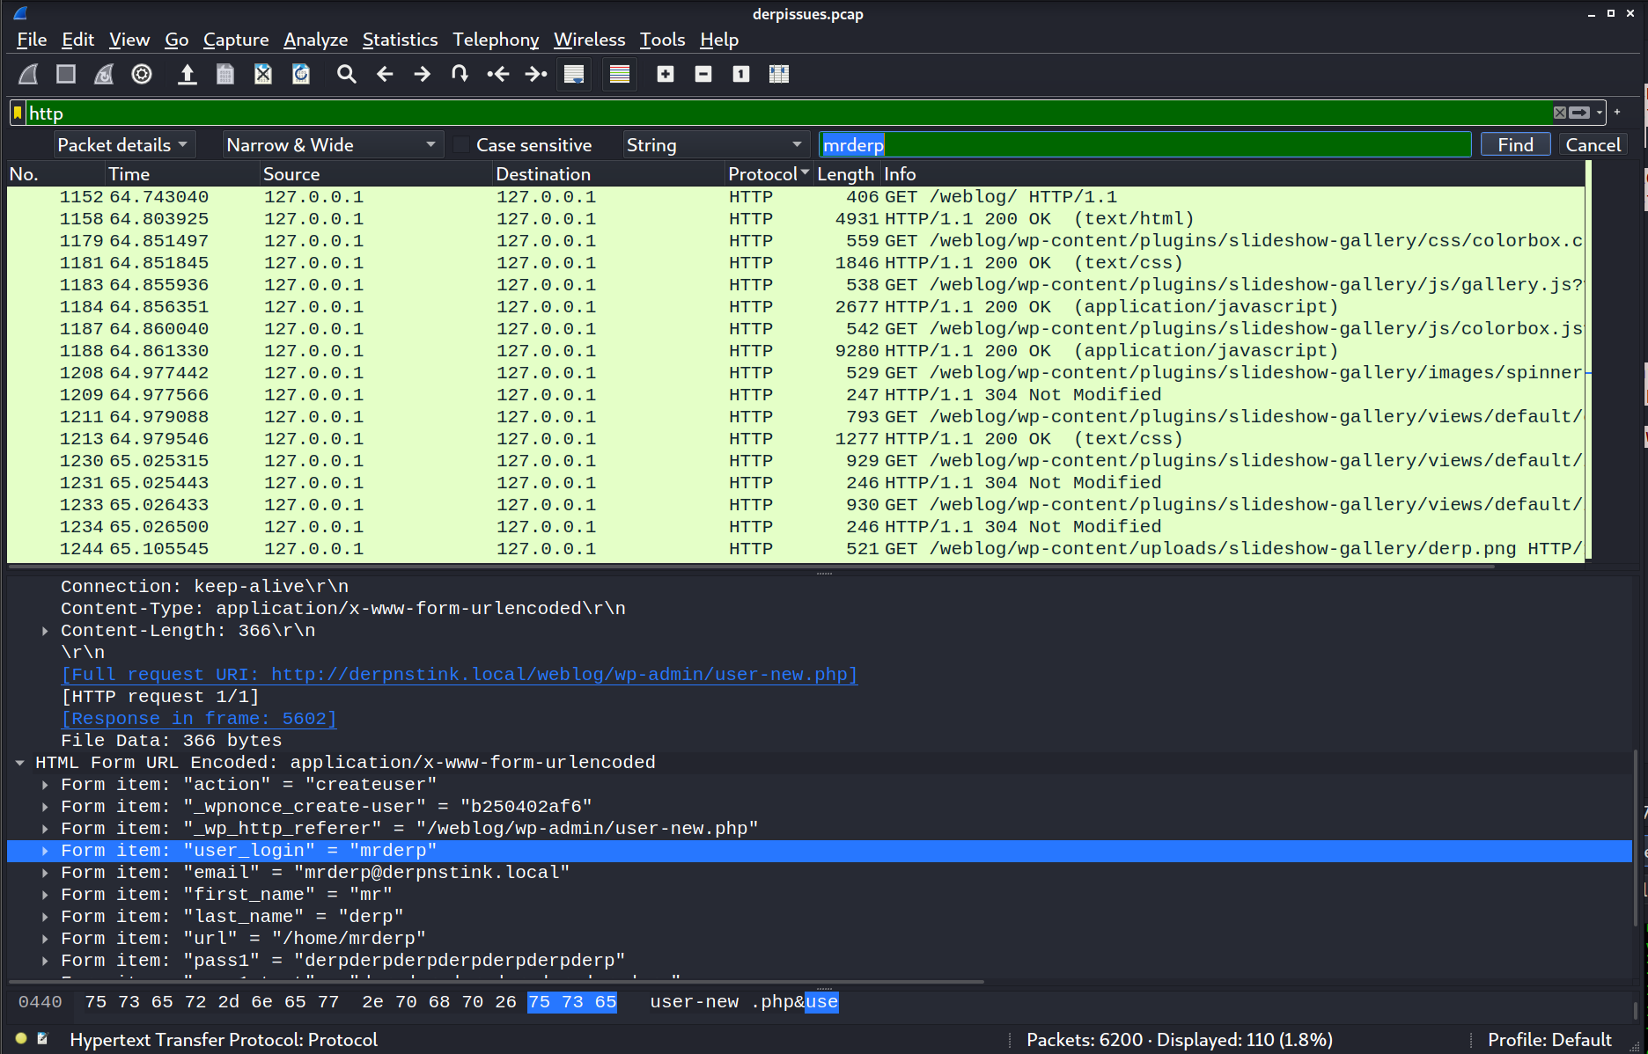The width and height of the screenshot is (1648, 1054).
Task: Jump to the last packet
Action: pos(536,75)
